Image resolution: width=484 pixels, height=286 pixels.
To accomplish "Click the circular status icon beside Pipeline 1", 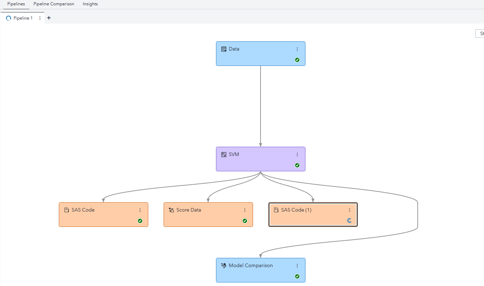I will pos(8,18).
